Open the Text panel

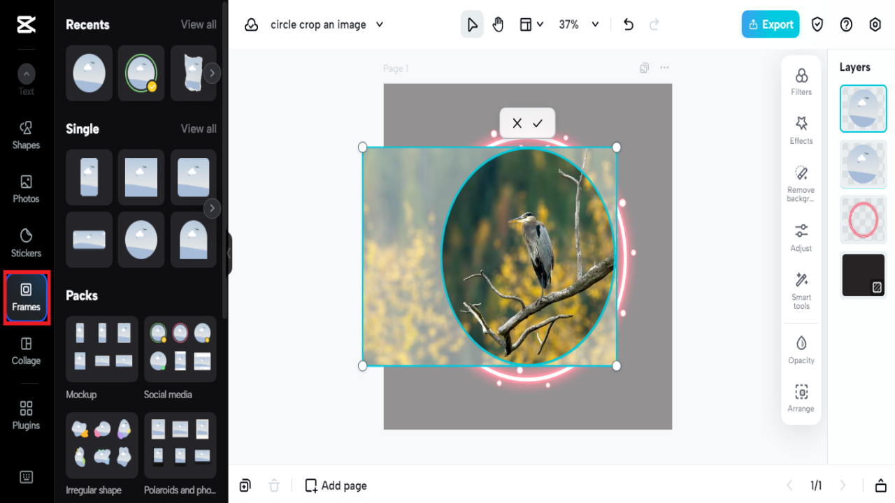click(x=26, y=82)
